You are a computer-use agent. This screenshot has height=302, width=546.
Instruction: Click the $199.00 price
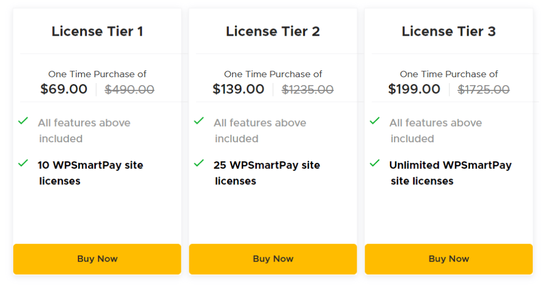pos(414,89)
